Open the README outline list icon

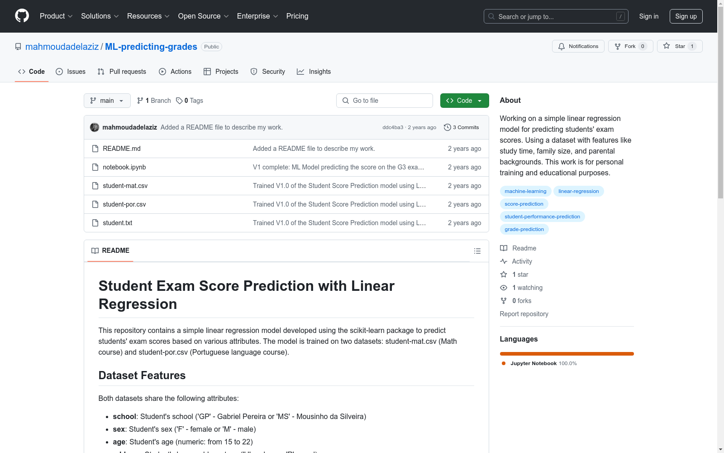pyautogui.click(x=477, y=251)
